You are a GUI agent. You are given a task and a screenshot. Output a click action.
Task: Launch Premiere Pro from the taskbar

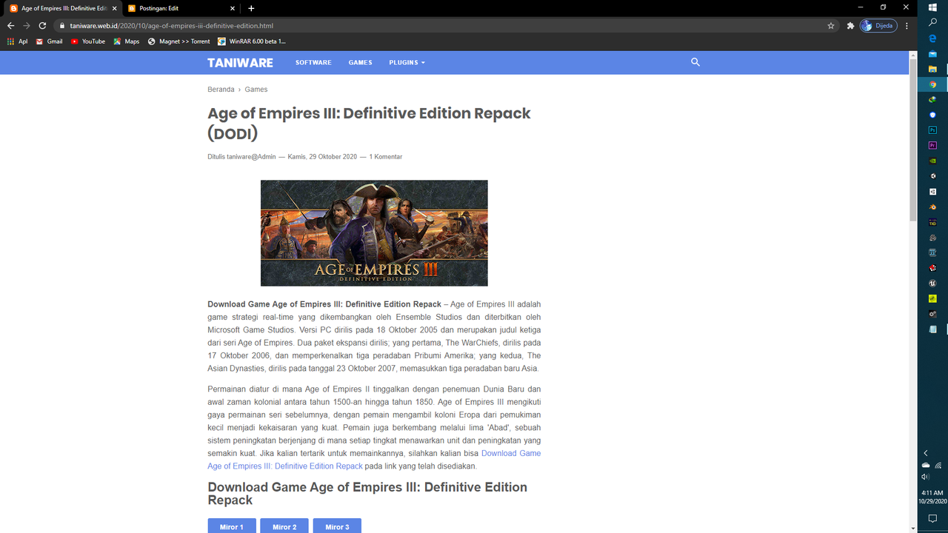[x=933, y=146]
